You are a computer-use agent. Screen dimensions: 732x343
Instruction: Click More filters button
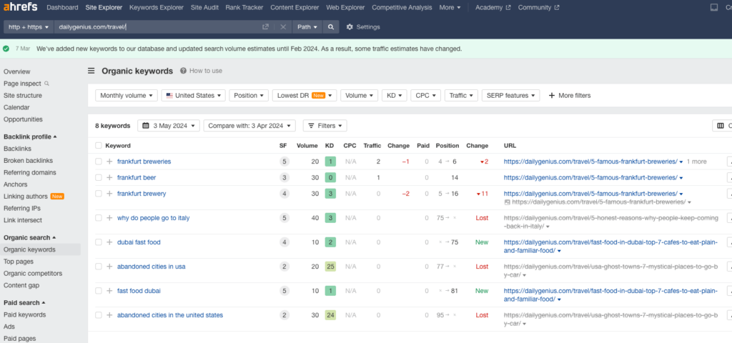pos(569,95)
